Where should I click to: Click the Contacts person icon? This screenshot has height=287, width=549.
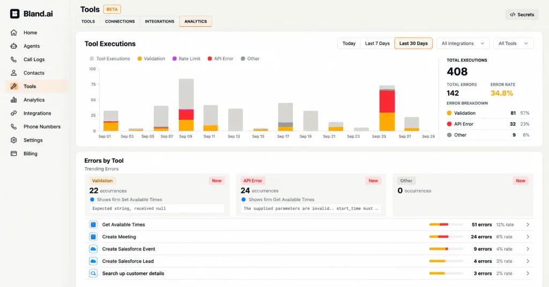pyautogui.click(x=13, y=73)
